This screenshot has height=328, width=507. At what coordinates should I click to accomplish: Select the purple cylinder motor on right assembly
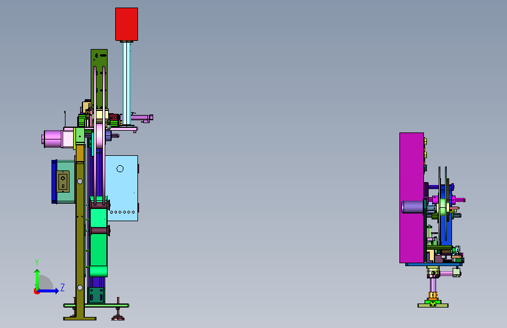412,207
